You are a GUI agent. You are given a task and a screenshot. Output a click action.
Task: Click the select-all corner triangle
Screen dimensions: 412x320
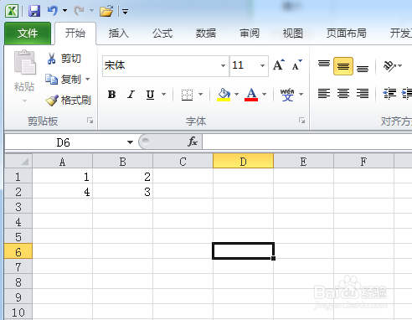(18, 161)
